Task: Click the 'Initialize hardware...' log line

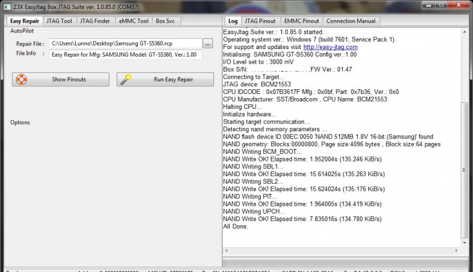Action: [x=250, y=114]
